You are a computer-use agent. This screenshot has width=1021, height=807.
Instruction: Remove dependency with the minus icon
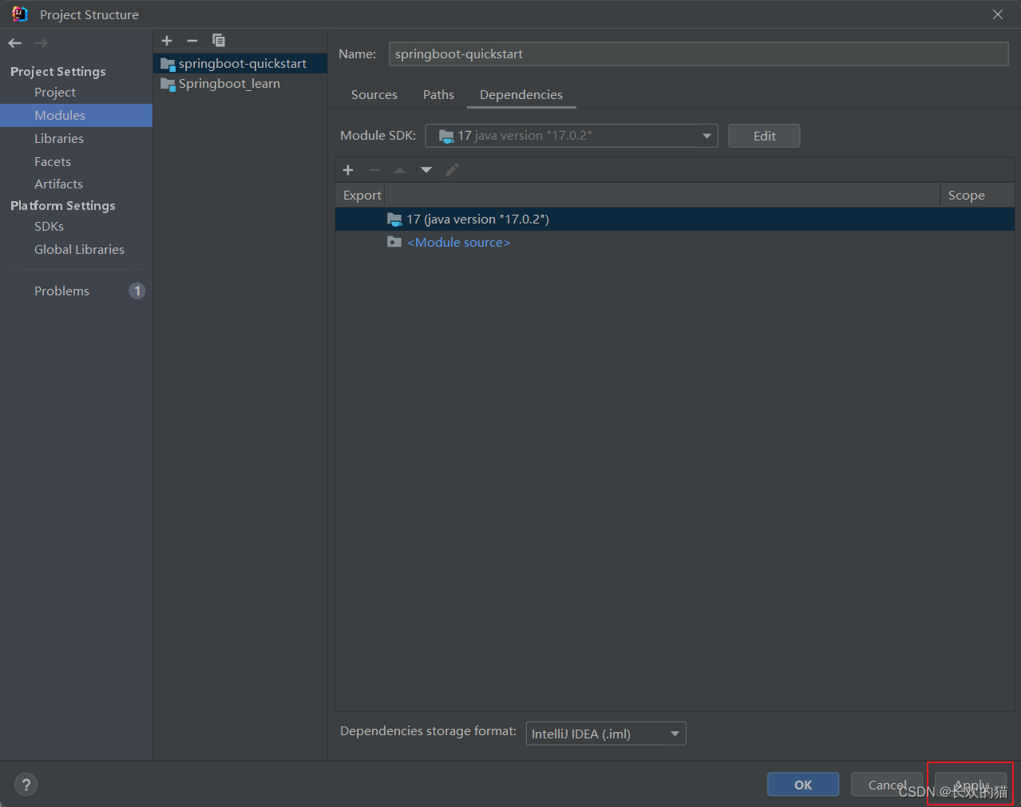pyautogui.click(x=374, y=170)
